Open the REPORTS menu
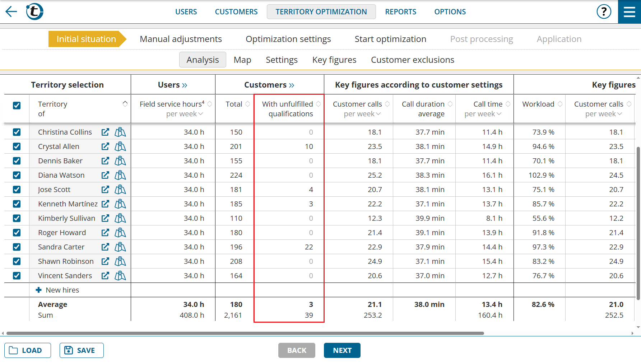641x364 pixels. pyautogui.click(x=400, y=12)
